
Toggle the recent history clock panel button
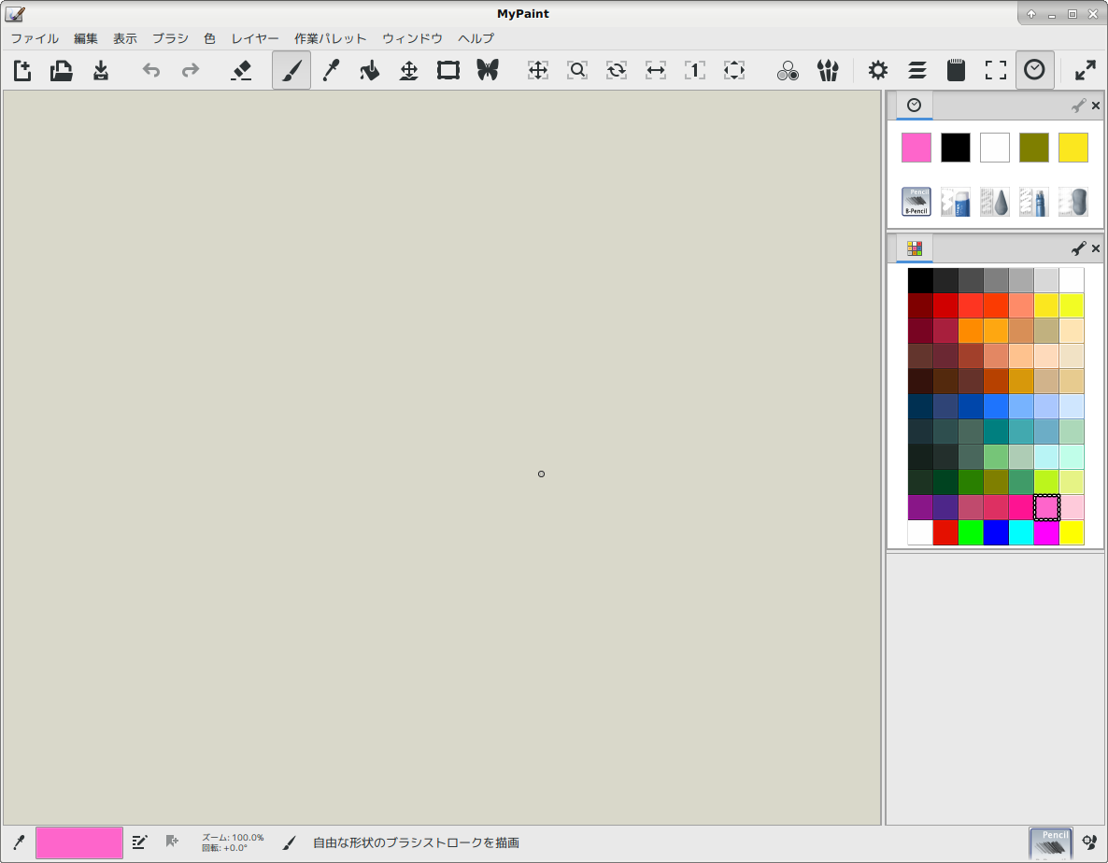(1034, 70)
